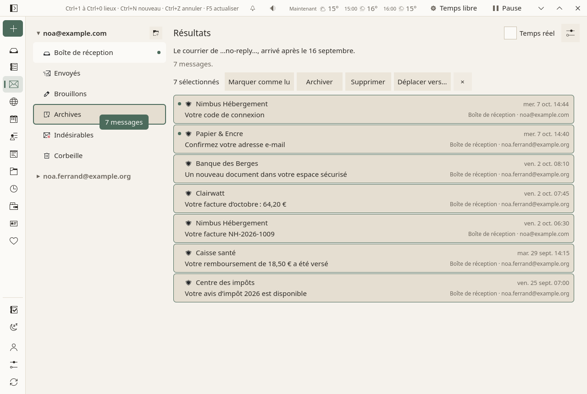
Task: Open the search filter sliders button
Action: tap(570, 33)
